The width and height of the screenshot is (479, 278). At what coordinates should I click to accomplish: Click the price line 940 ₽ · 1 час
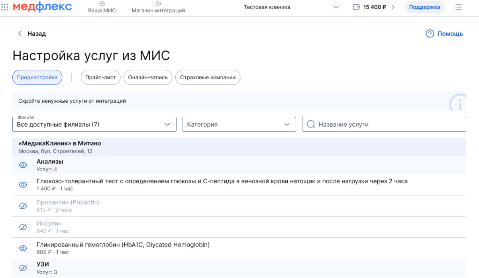pyautogui.click(x=53, y=231)
